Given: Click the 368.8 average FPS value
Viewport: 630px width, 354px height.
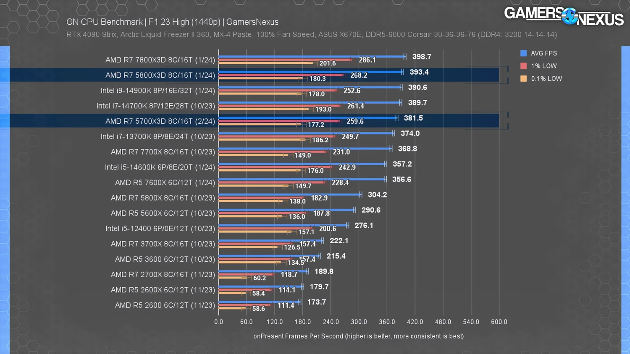Looking at the screenshot, I should tap(407, 149).
